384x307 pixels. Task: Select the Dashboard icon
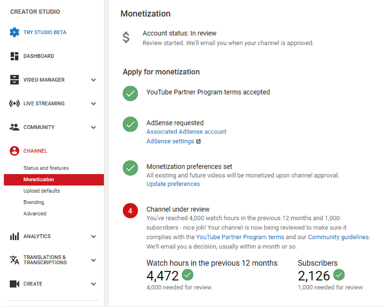click(14, 56)
